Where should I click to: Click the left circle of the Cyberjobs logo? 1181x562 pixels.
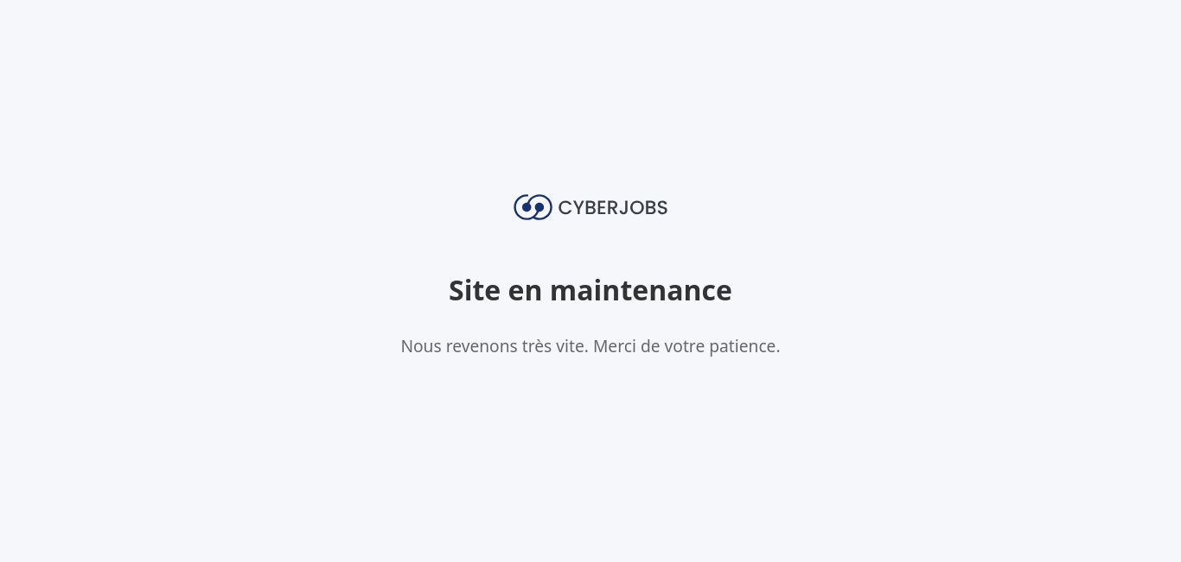(x=525, y=207)
